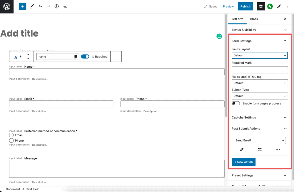Click the Phone text input field

[172, 104]
